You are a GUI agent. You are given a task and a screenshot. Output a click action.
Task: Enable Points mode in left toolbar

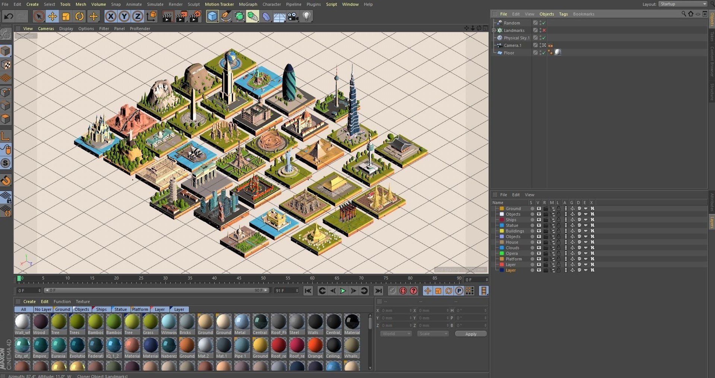point(6,92)
